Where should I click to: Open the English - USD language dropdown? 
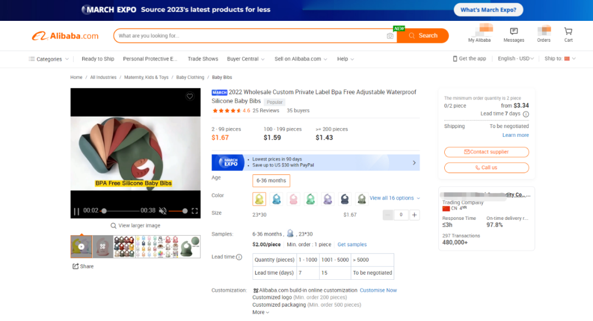click(x=516, y=59)
